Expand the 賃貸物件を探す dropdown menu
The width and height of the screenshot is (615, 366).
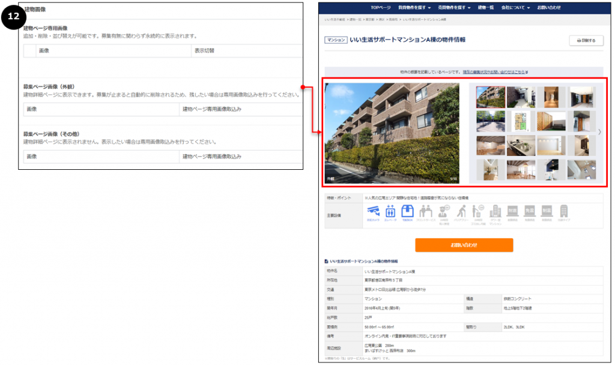click(414, 8)
